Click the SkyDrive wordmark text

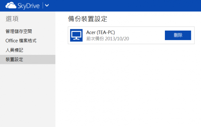click(x=29, y=6)
